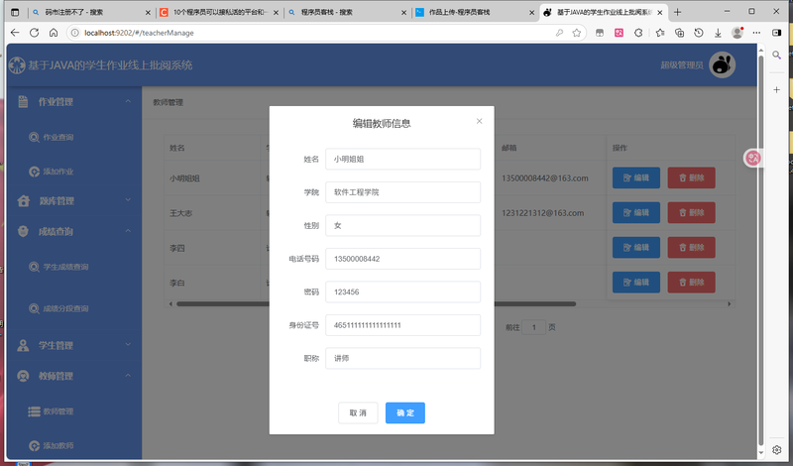Click the 学生管理 person icon

(23, 346)
